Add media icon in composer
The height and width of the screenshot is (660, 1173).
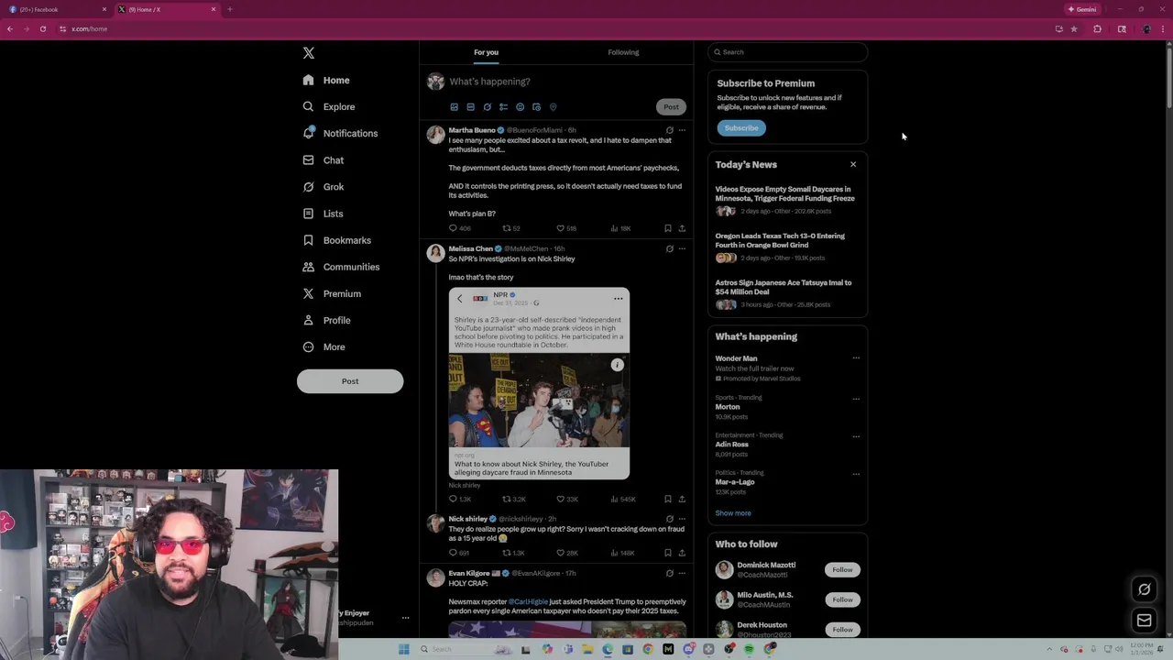pyautogui.click(x=454, y=107)
